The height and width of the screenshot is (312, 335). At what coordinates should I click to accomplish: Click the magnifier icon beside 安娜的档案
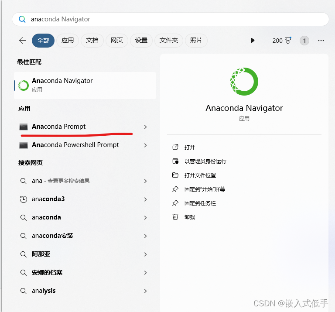click(x=23, y=273)
